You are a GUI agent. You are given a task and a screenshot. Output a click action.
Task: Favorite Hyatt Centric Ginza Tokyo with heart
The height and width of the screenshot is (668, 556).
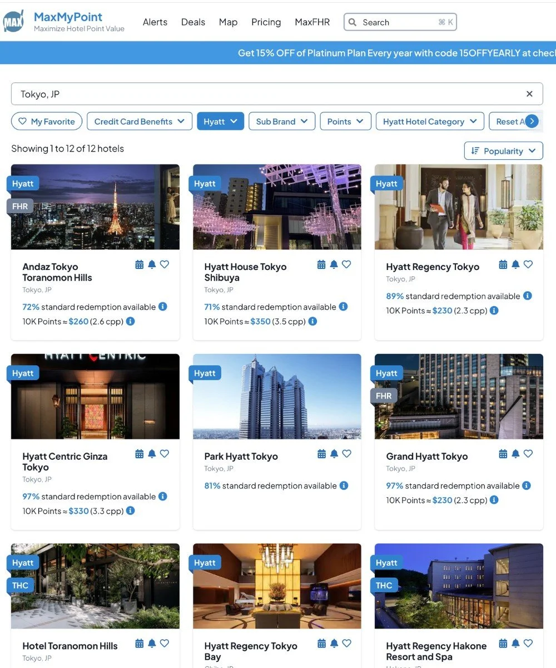(165, 454)
